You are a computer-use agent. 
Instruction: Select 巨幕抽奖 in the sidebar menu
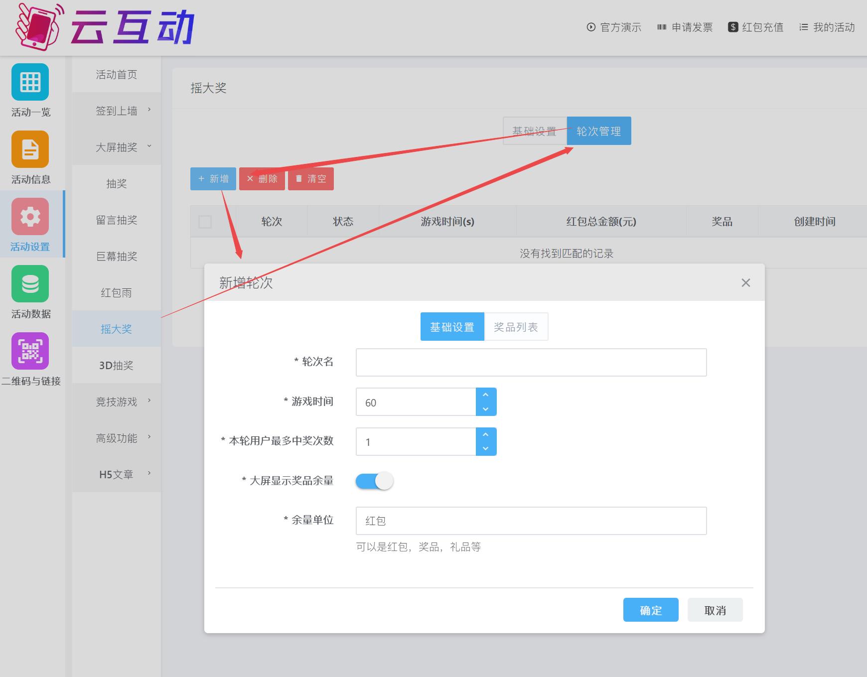coord(117,256)
